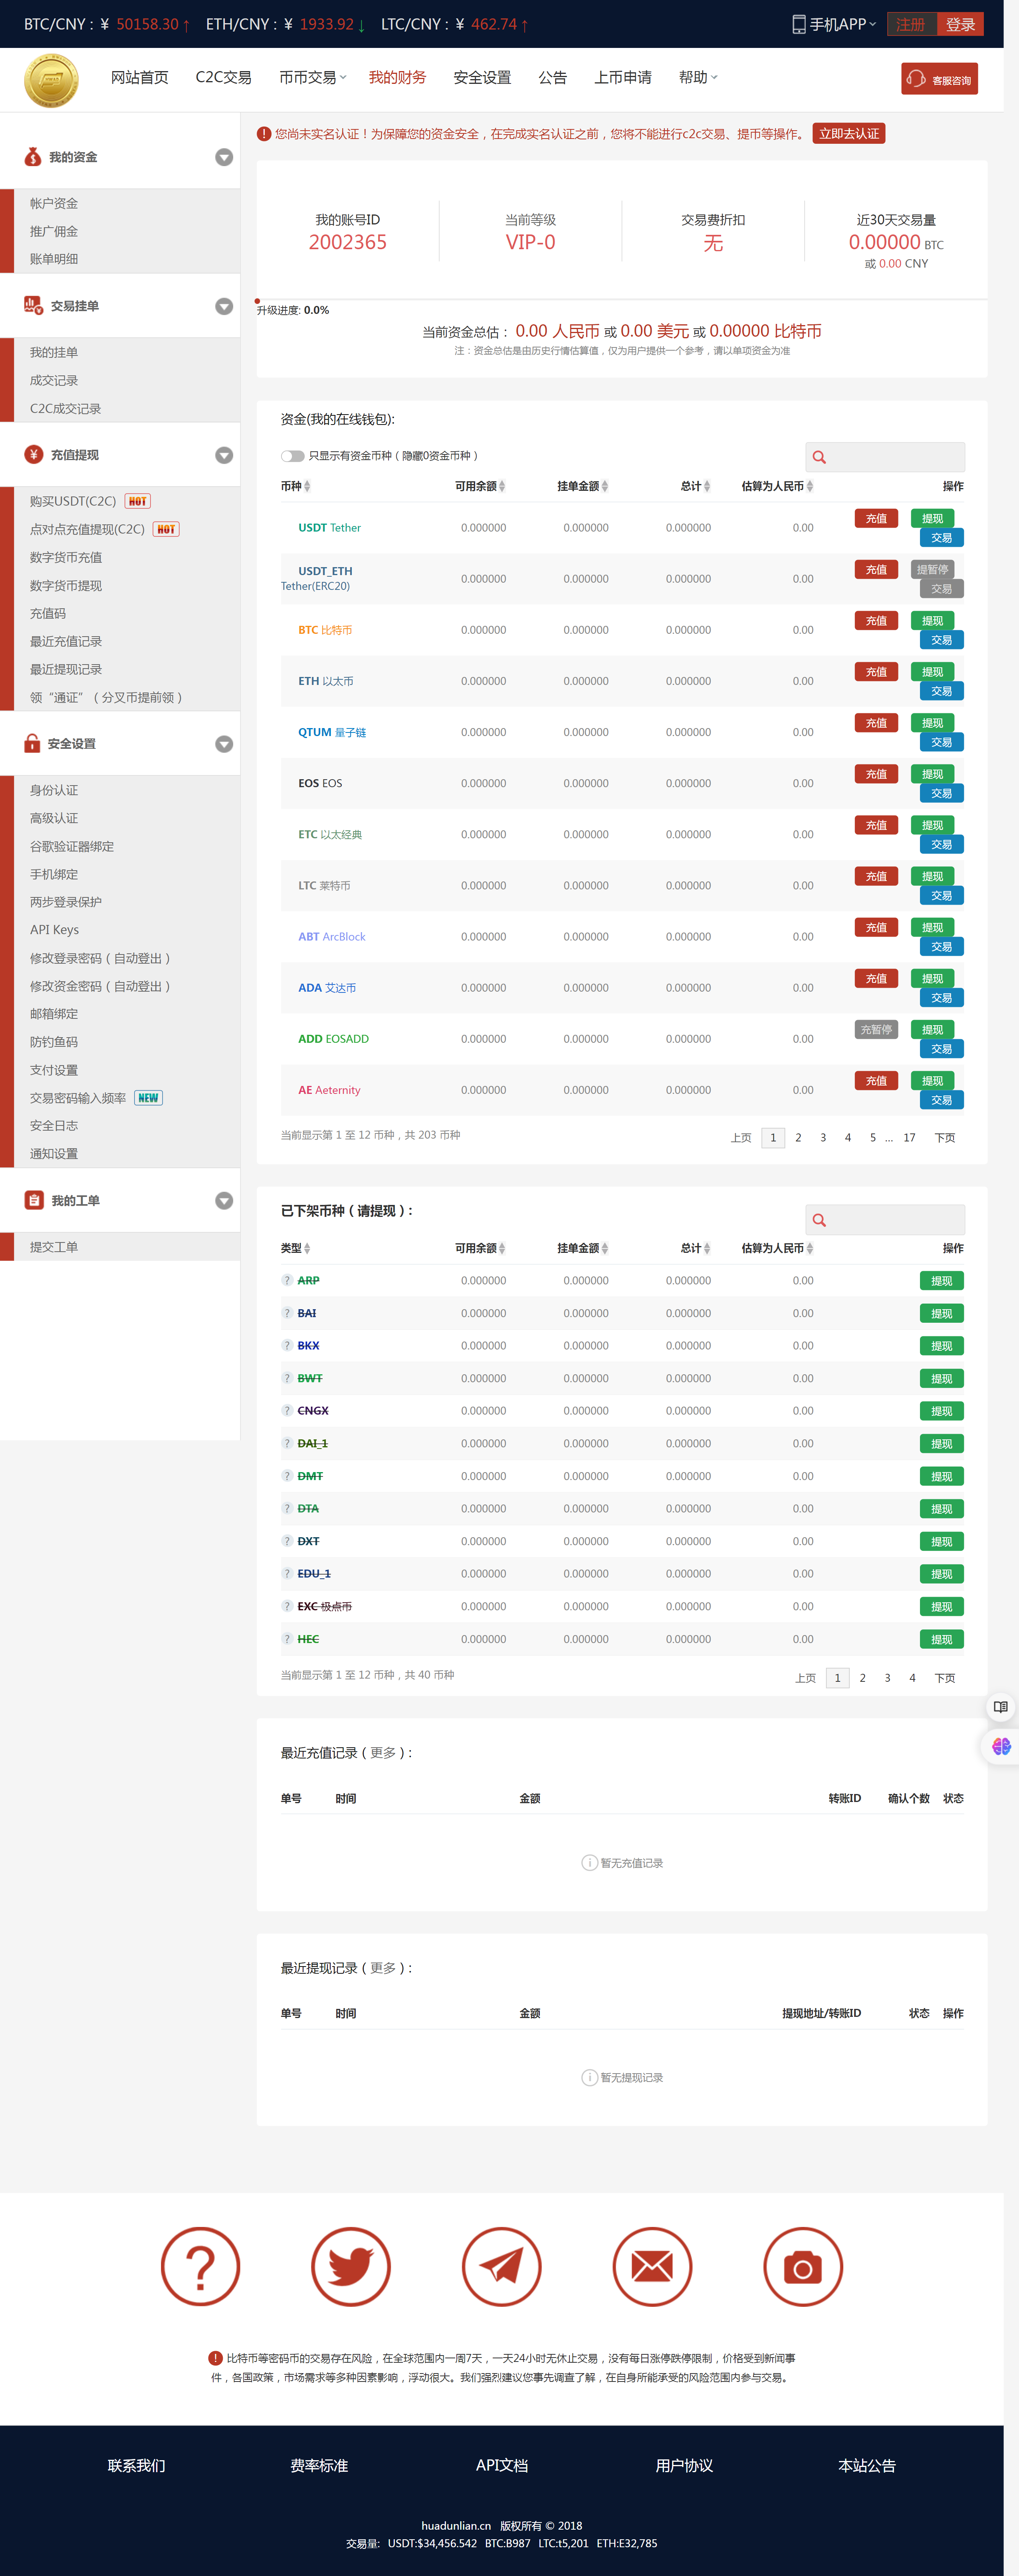The height and width of the screenshot is (2576, 1019).
Task: Click the floating book icon at right edge
Action: (x=1000, y=1707)
